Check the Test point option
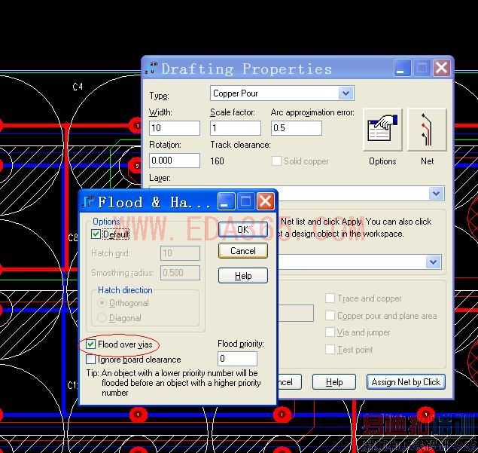The width and height of the screenshot is (478, 453). pos(330,349)
